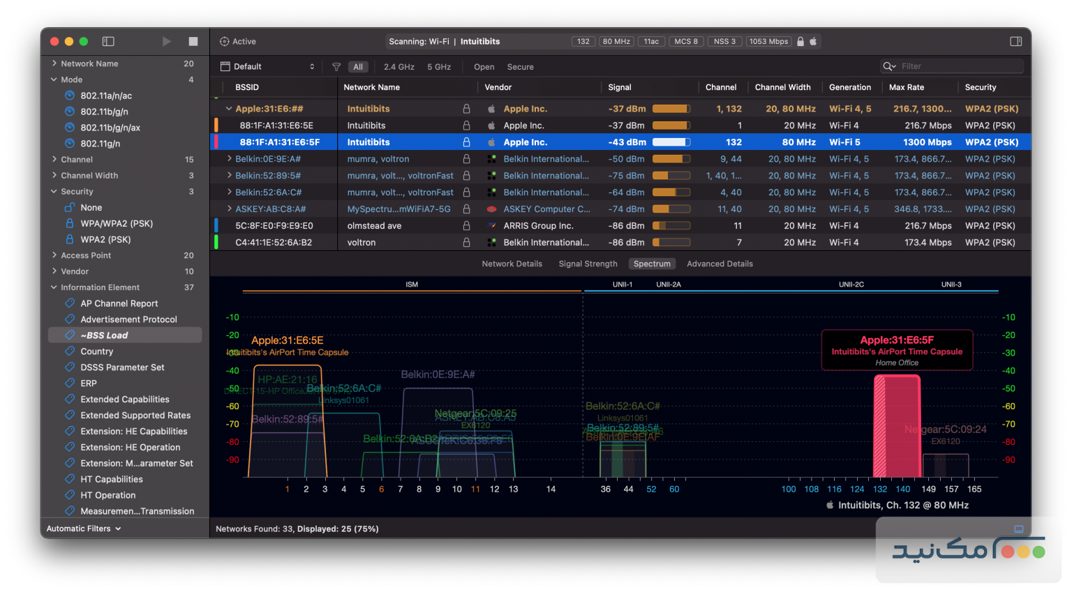Screen dimensions: 1072x592
Task: Switch to the Network Details tab
Action: click(512, 264)
